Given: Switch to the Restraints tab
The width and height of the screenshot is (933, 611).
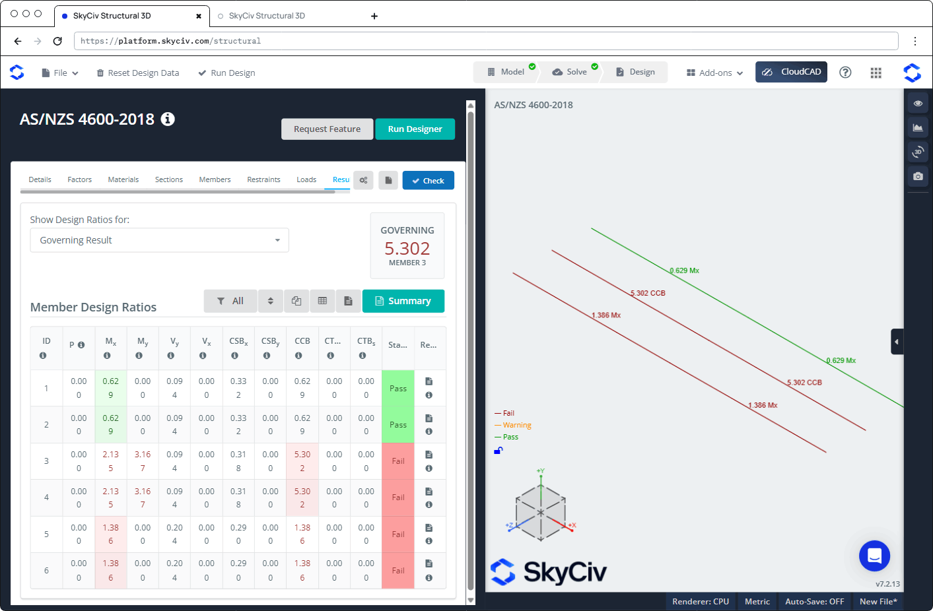Looking at the screenshot, I should (x=263, y=179).
